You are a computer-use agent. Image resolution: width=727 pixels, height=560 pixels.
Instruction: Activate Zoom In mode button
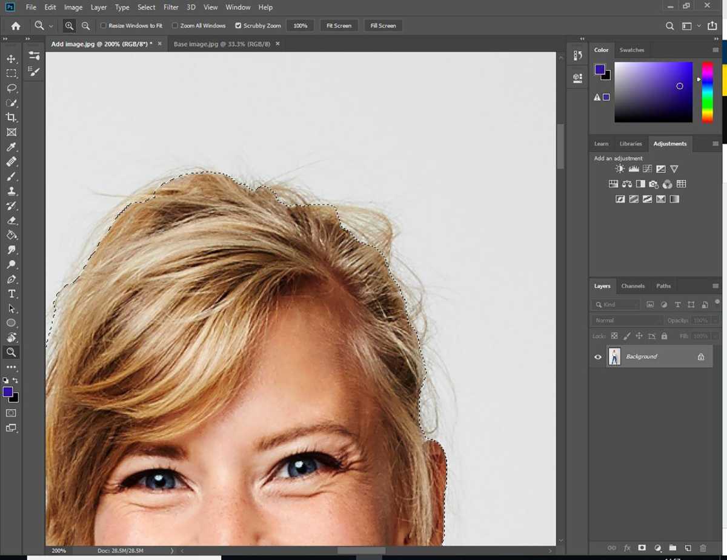point(69,26)
